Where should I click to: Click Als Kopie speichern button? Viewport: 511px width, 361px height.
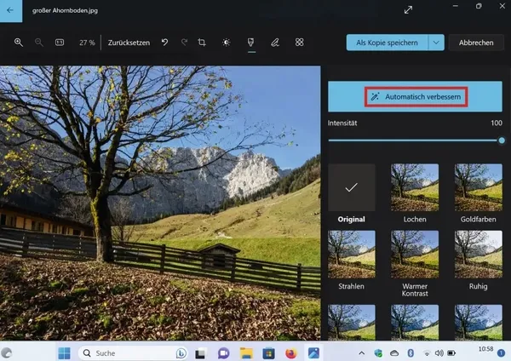tap(387, 43)
